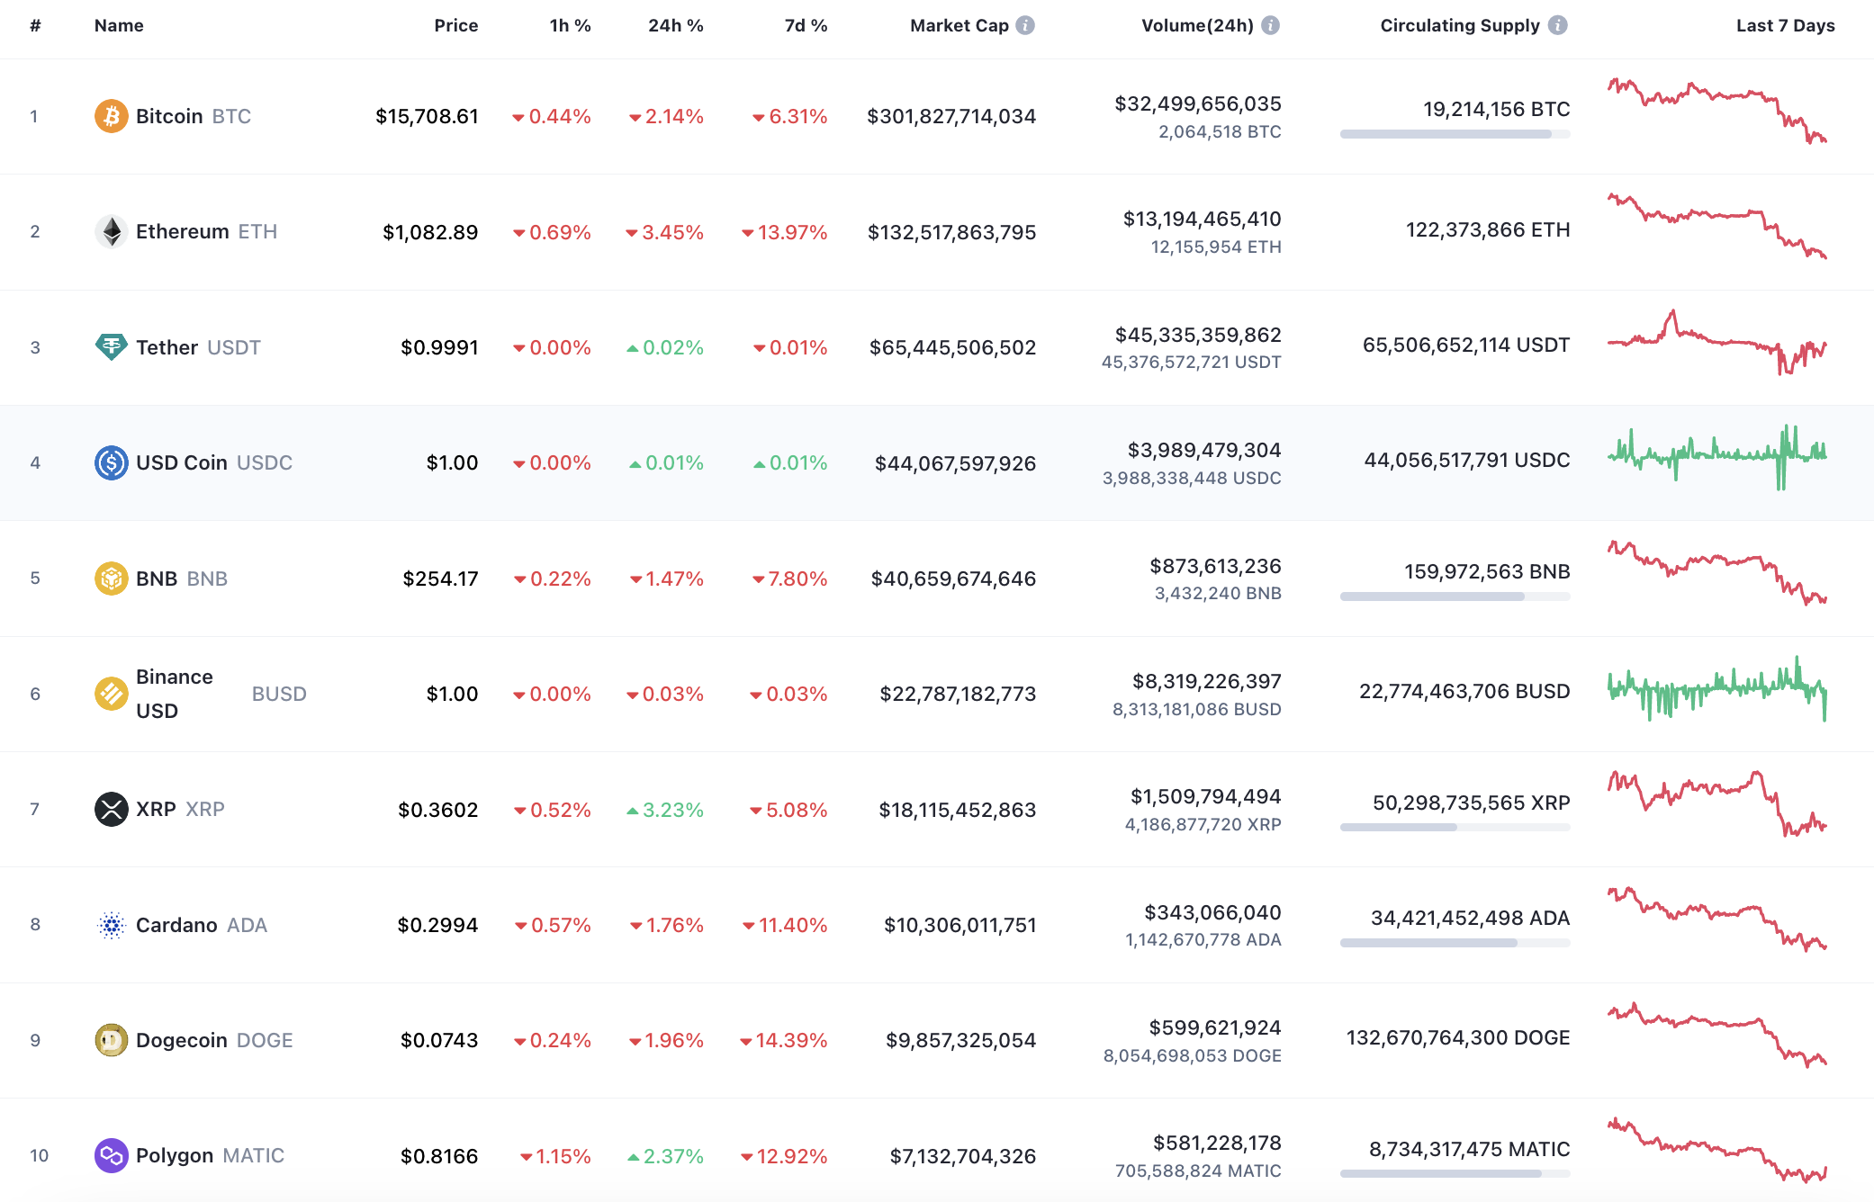This screenshot has width=1874, height=1202.
Task: Click the XRP coin logo
Action: pyautogui.click(x=111, y=809)
